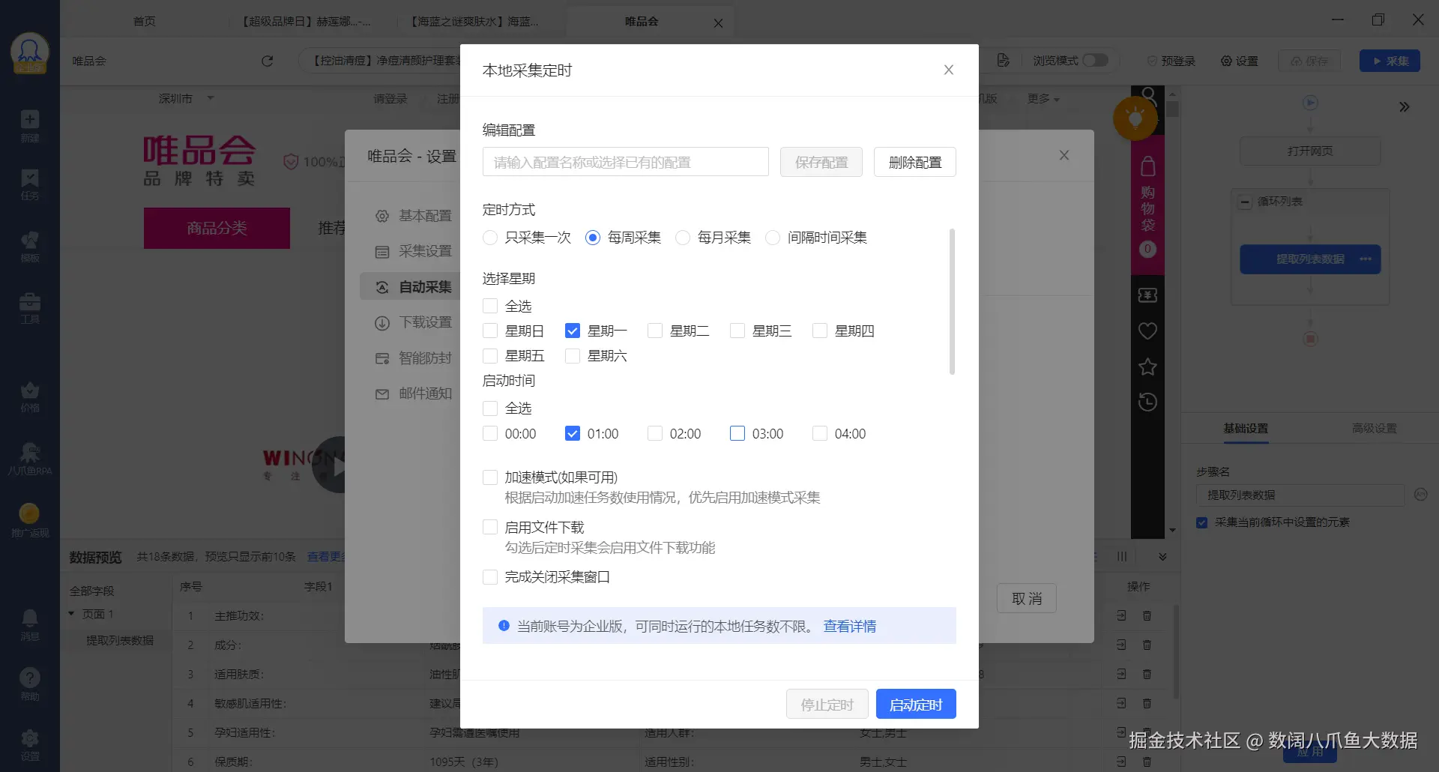The image size is (1439, 772).
Task: Enable 完成关闭采集窗口 checkbox
Action: 490,577
